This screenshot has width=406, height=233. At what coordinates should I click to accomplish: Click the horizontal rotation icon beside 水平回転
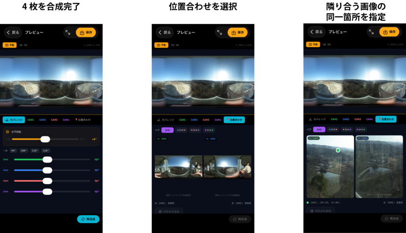[x=7, y=132]
